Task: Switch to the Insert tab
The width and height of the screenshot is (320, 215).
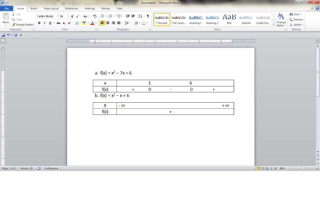Action: pos(34,8)
